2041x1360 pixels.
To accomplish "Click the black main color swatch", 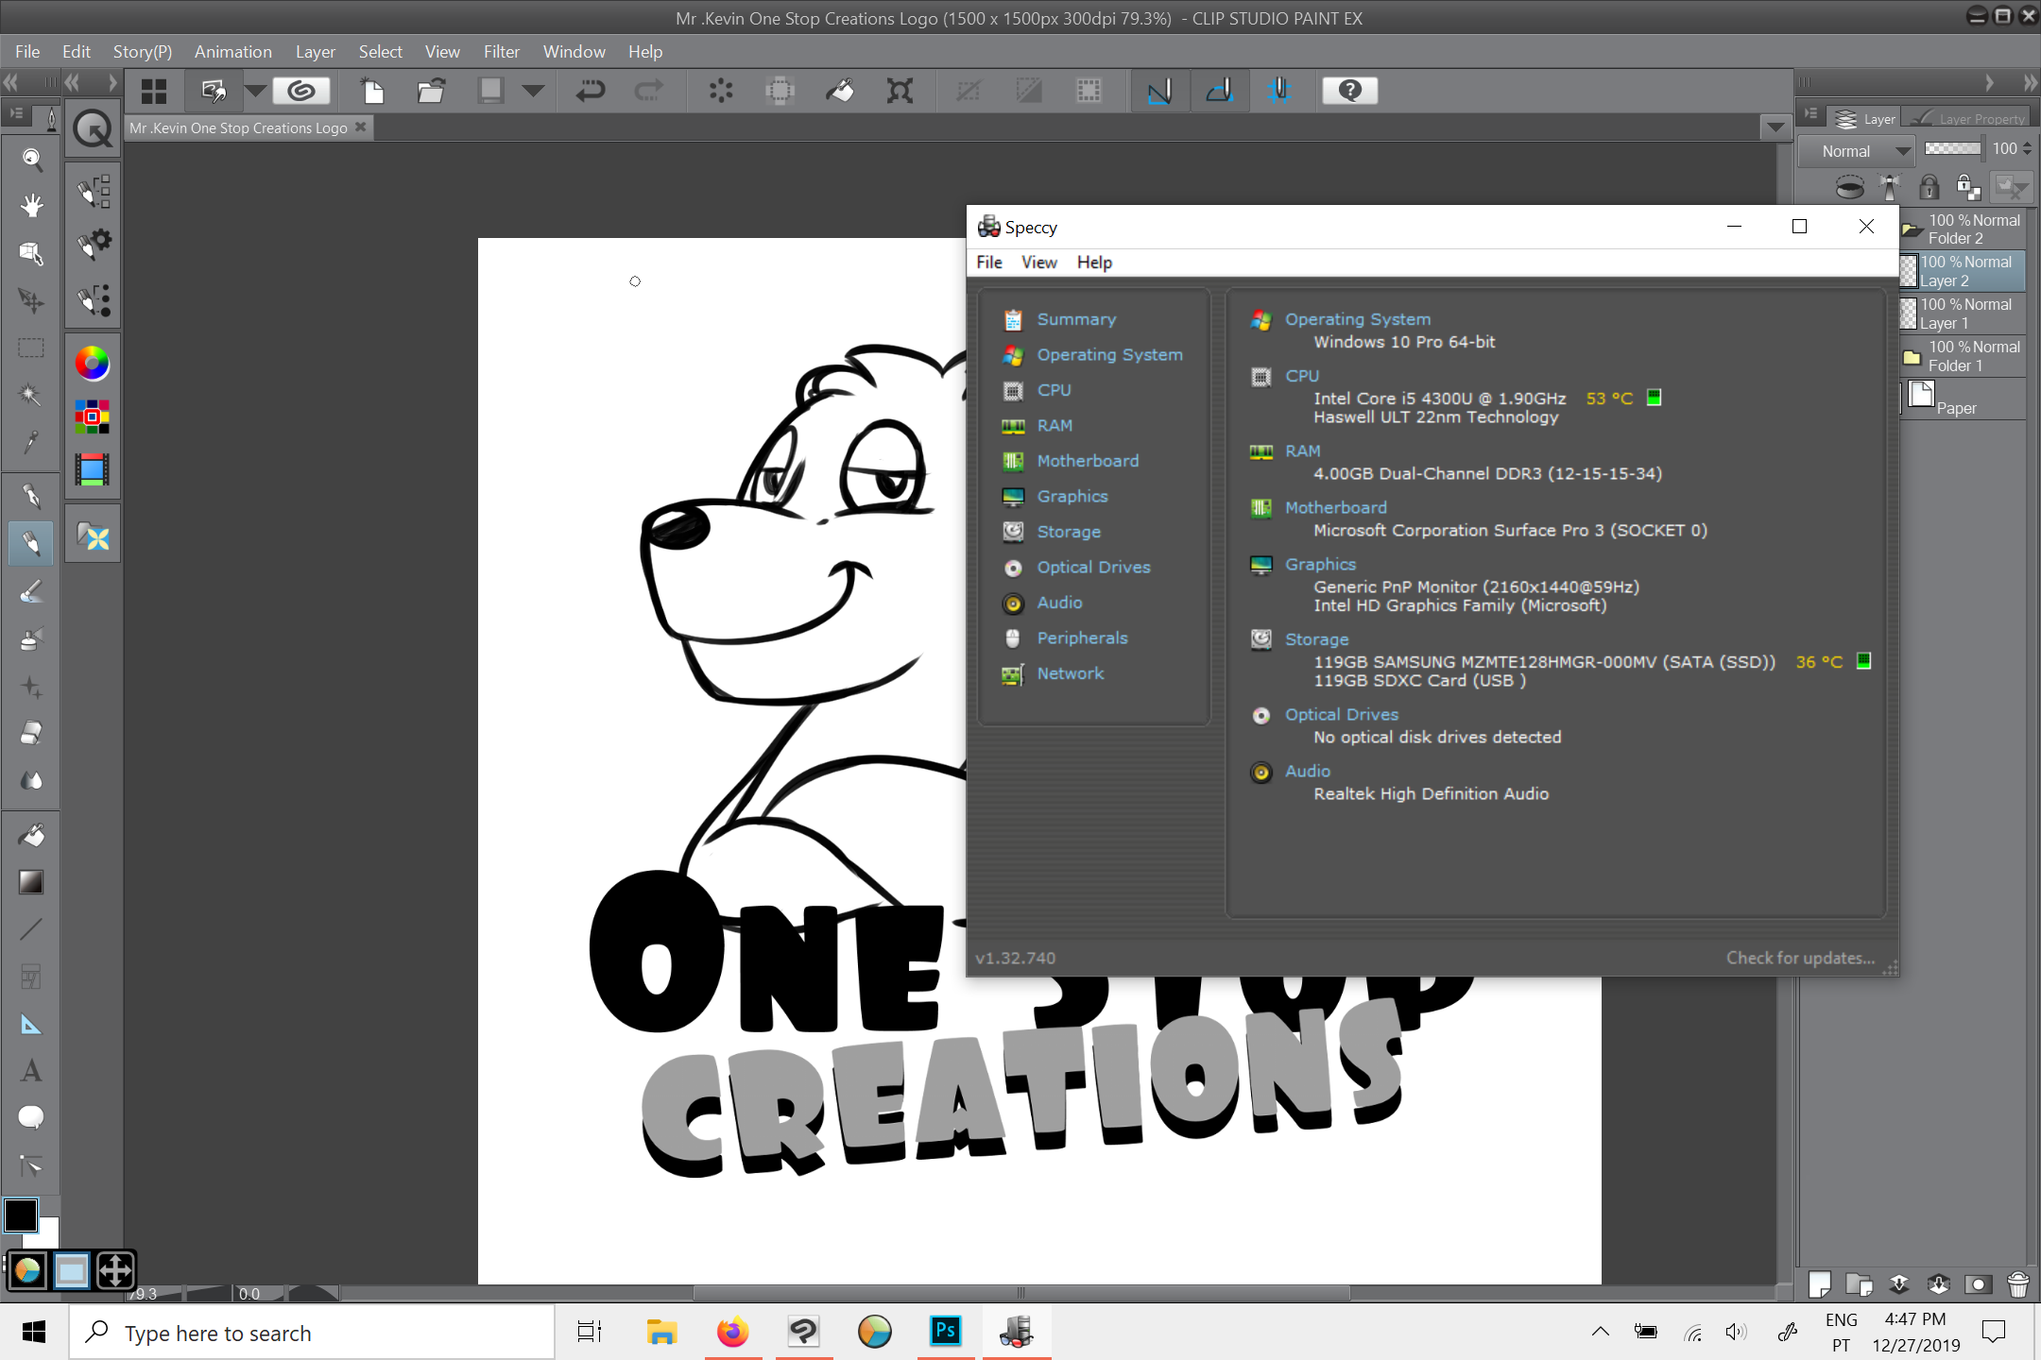I will click(20, 1215).
